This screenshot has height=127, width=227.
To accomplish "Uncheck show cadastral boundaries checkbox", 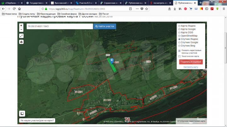I will 179,50.
